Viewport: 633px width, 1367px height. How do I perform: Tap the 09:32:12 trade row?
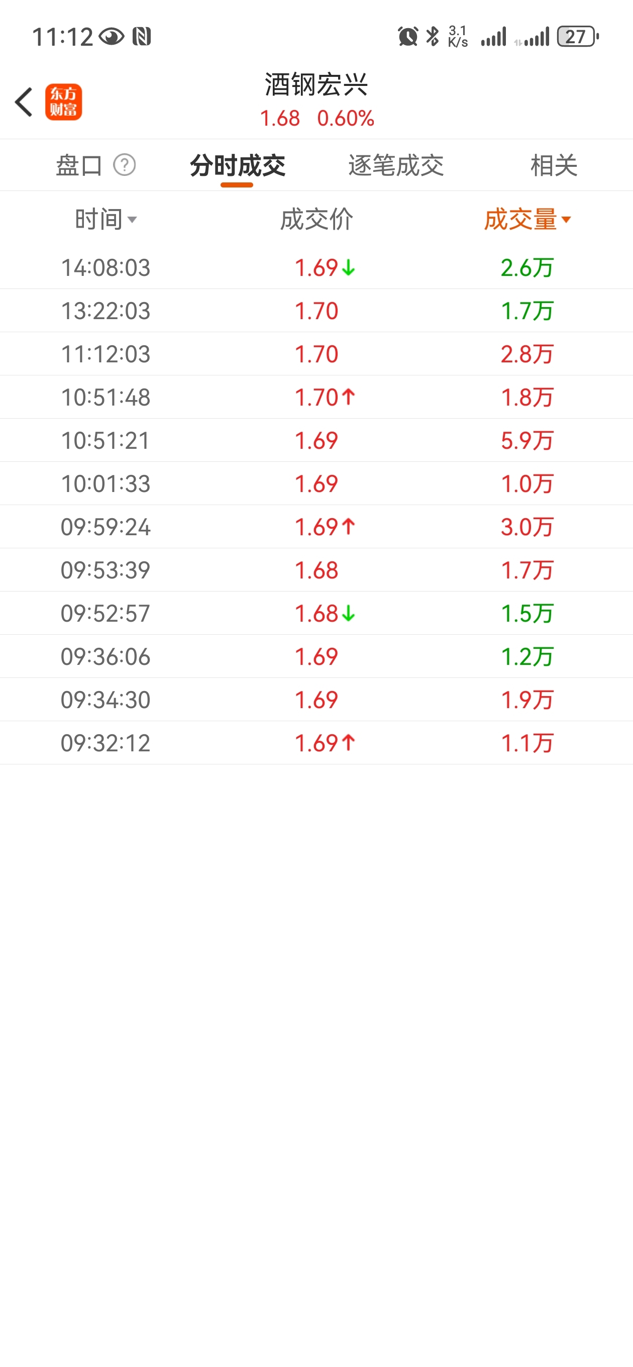pyautogui.click(x=316, y=743)
